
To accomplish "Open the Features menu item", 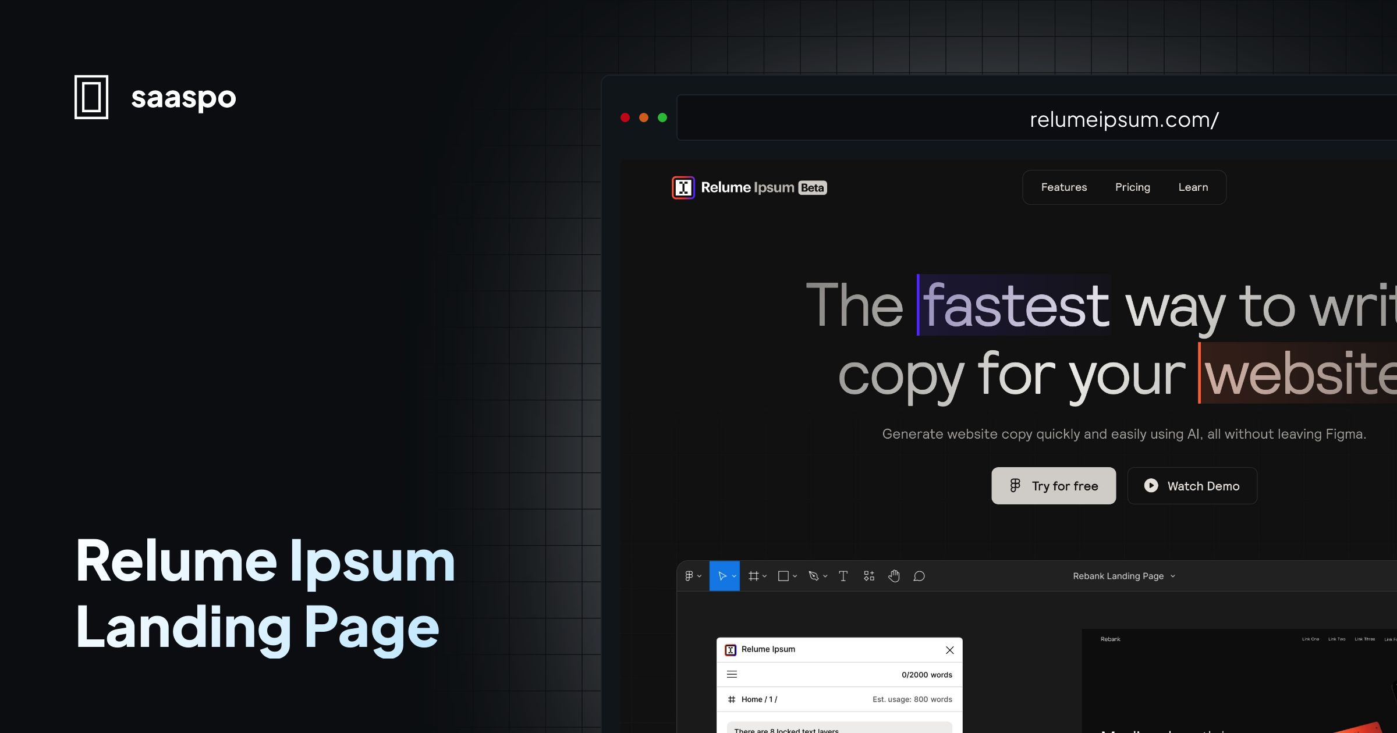I will (x=1064, y=187).
